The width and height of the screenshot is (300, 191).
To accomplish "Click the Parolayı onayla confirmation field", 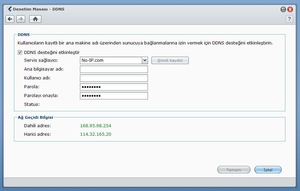I will click(114, 96).
